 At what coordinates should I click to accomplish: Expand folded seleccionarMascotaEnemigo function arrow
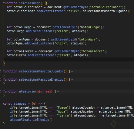tap(1, 79)
